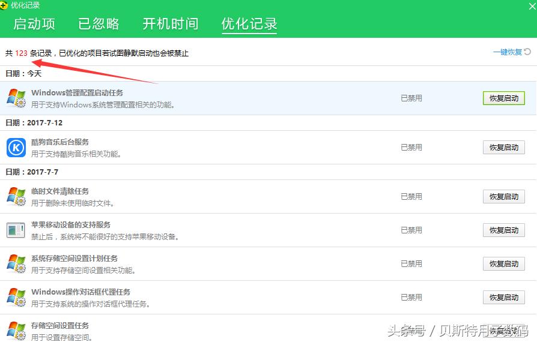Click the 一键恢复 link

[x=508, y=52]
